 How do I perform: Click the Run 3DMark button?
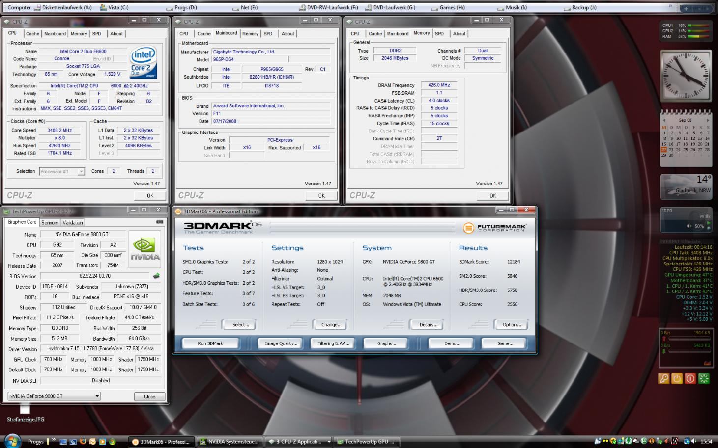pyautogui.click(x=210, y=343)
